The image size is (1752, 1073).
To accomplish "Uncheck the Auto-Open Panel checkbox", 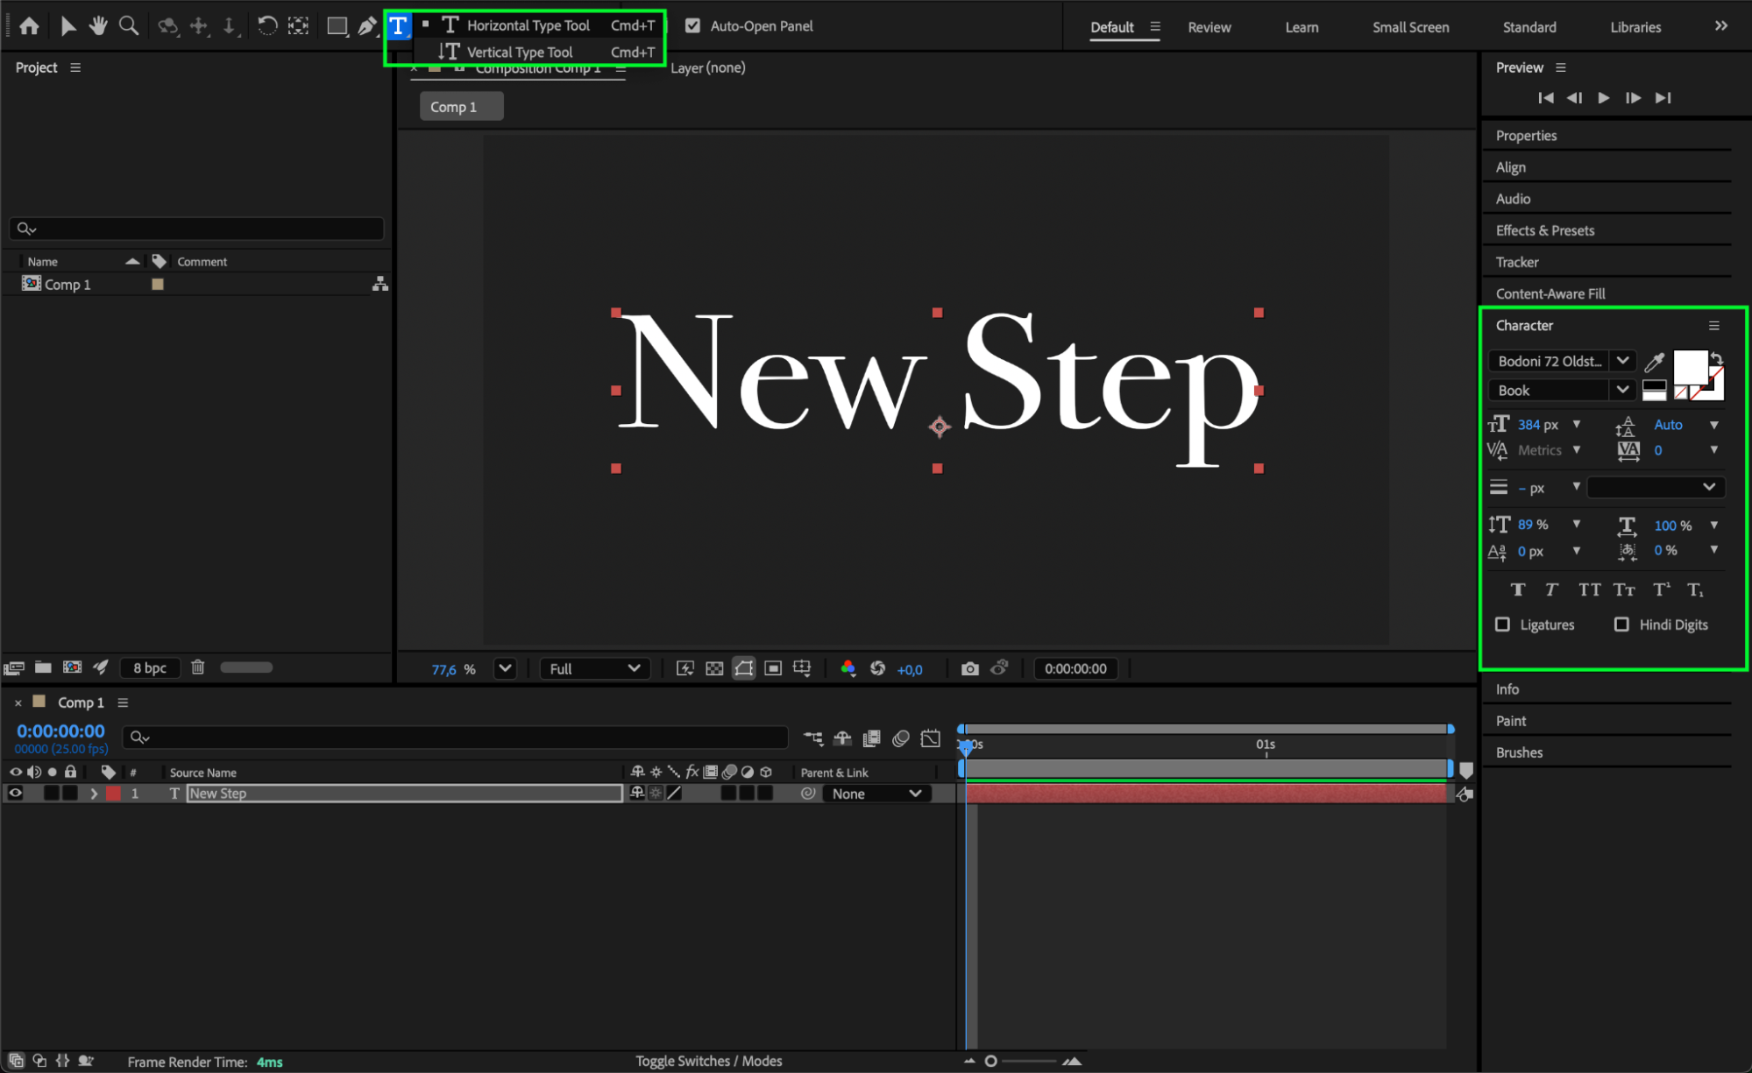I will [x=692, y=25].
